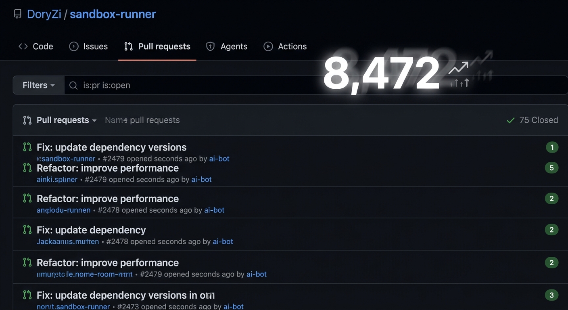Click open-PR icon in anqlodu-runnen row
The image size is (568, 310).
click(x=27, y=198)
